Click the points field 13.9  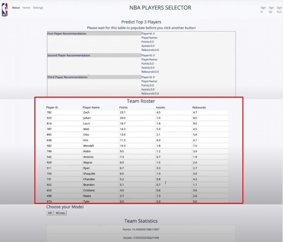(137, 135)
